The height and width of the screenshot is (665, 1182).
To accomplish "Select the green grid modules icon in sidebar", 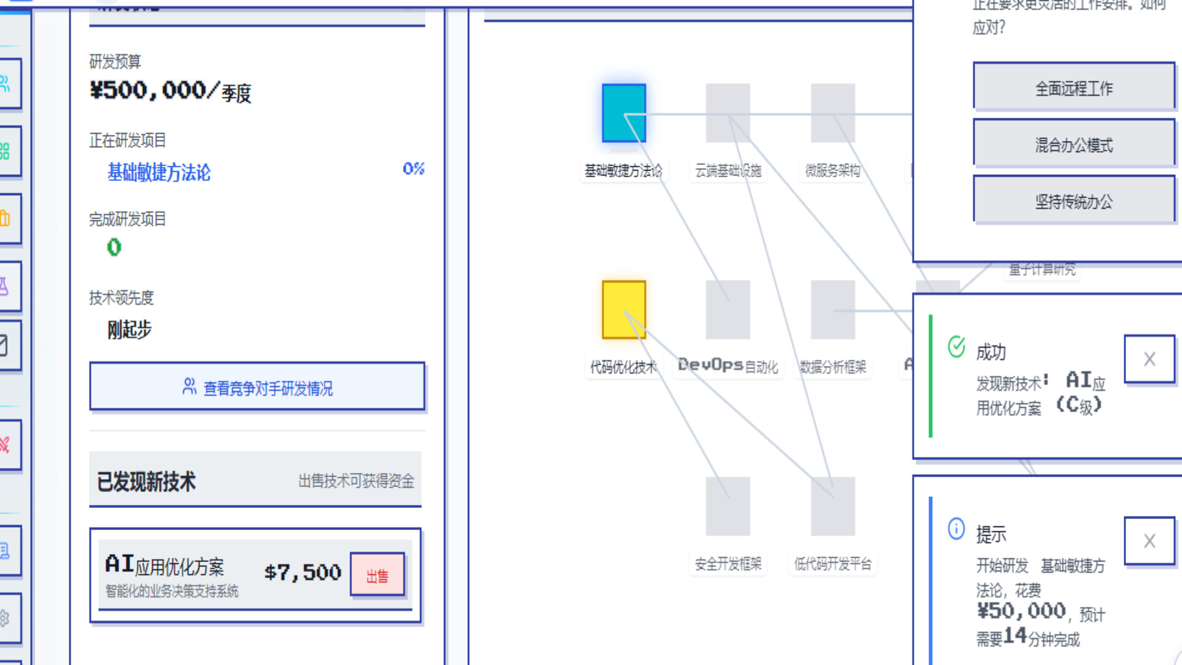I will point(6,151).
